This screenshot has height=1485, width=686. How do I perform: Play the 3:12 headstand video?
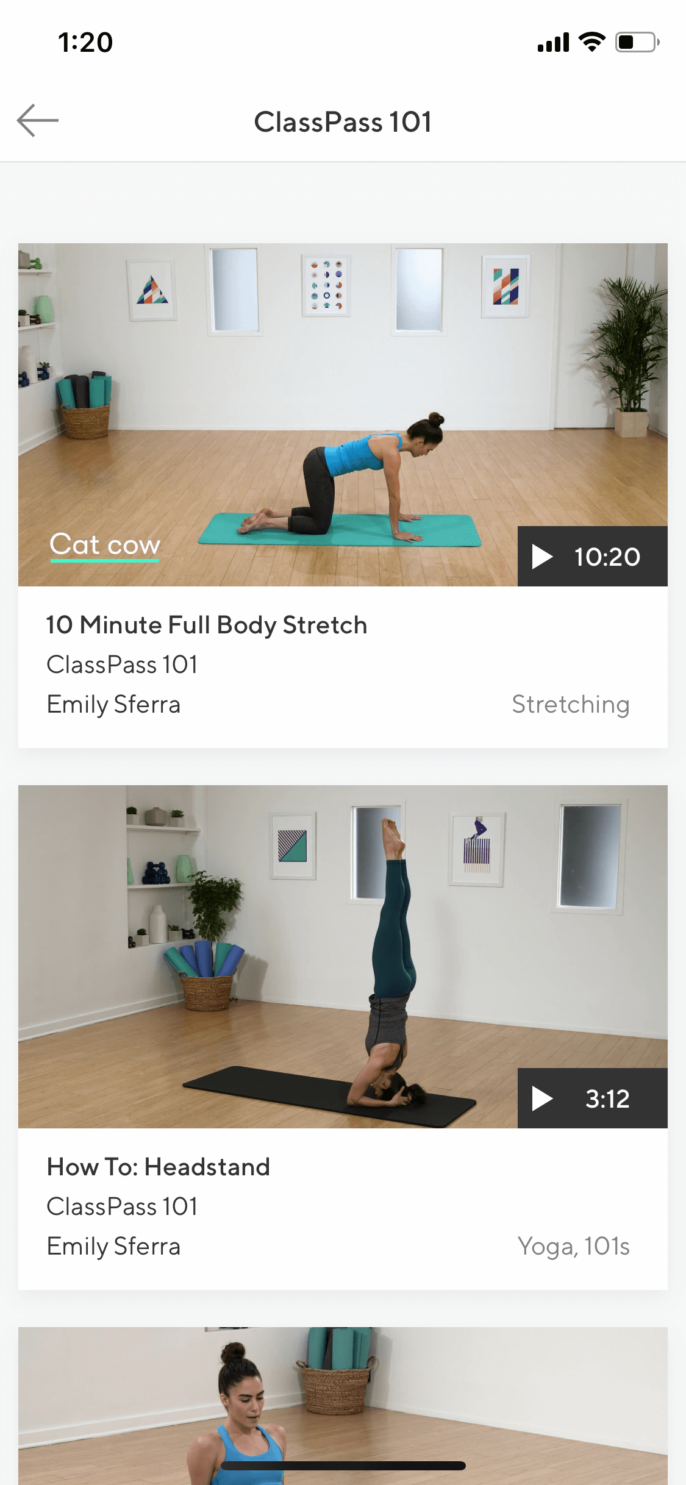pos(592,1098)
